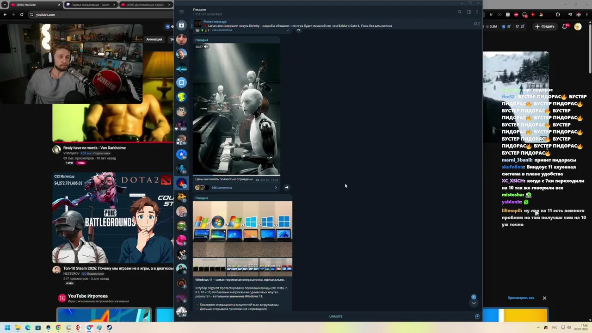This screenshot has height=333, width=592.
Task: Toggle Telegram right info panel
Action: click(469, 12)
